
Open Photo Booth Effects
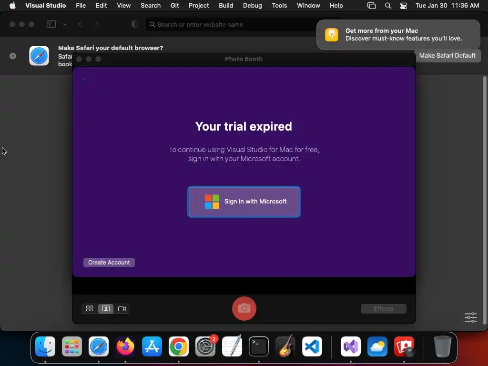click(x=384, y=308)
